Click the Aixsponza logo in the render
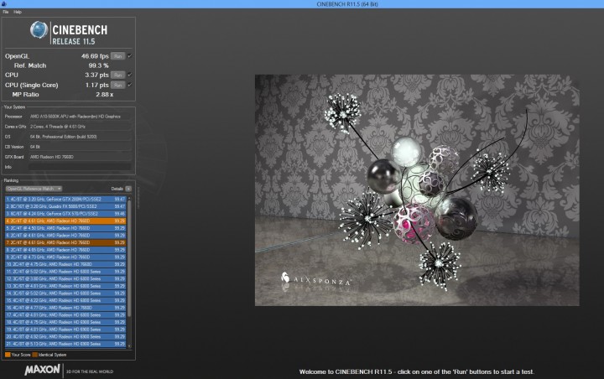This screenshot has height=379, width=604. (316, 278)
